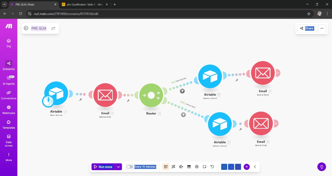Click the Run once button
The height and width of the screenshot is (176, 332).
click(103, 167)
